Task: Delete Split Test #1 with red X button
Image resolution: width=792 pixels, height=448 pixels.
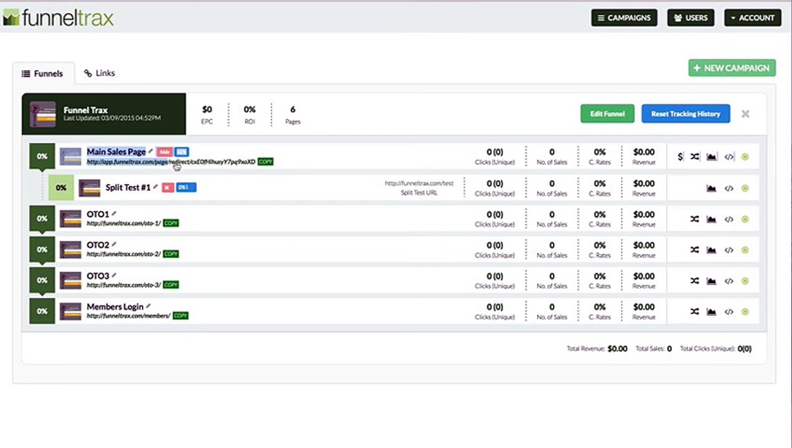Action: point(167,187)
